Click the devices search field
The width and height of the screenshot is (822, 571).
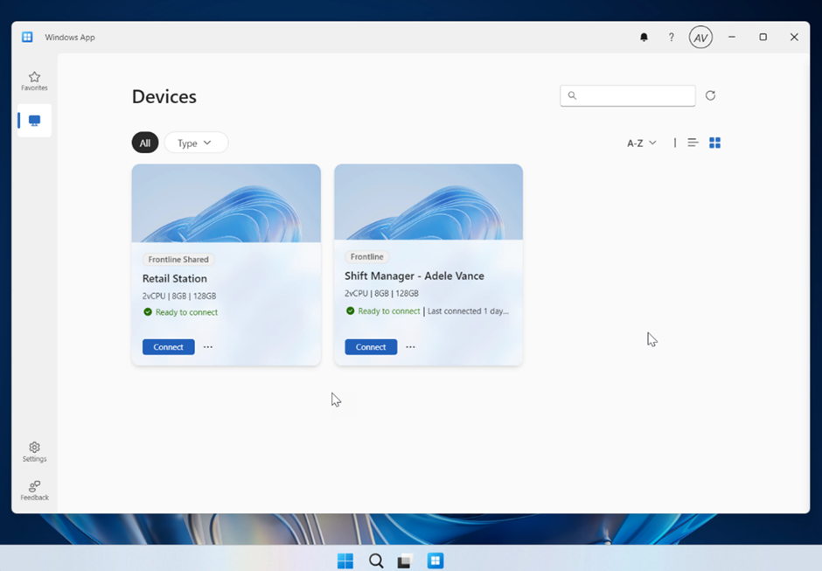coord(628,95)
